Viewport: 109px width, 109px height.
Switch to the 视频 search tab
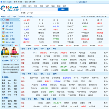pyautogui.click(x=36, y=6)
